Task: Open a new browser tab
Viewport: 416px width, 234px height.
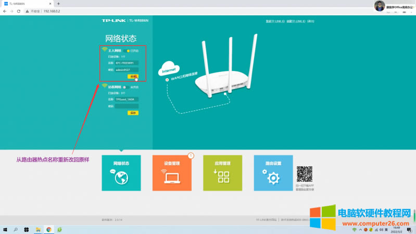Action: [58, 4]
